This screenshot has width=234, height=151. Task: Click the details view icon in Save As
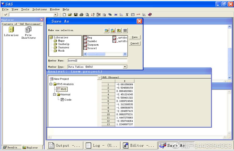coord(125,30)
